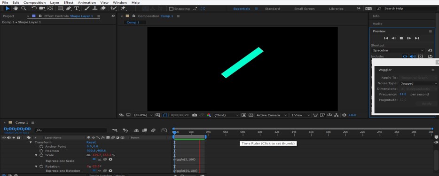Click Scale expression pick whip icon

pyautogui.click(x=105, y=160)
